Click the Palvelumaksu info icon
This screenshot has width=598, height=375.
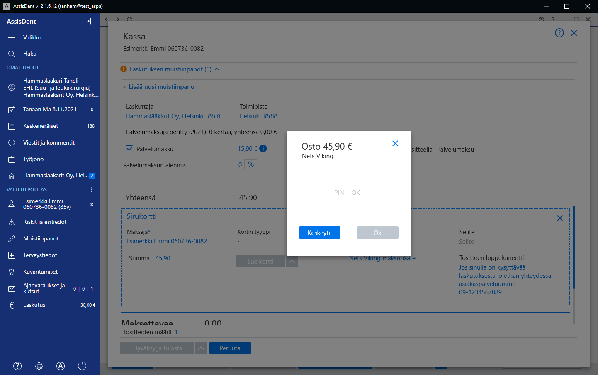tap(263, 148)
